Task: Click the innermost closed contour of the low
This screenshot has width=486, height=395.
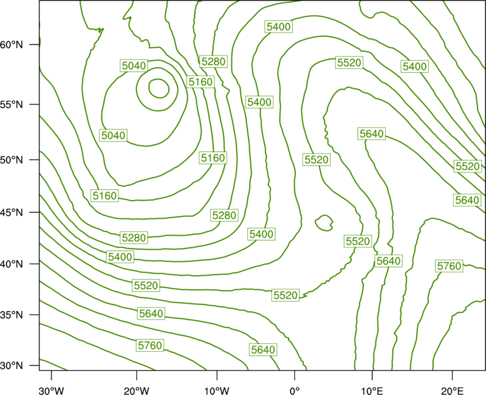Action: 159,88
